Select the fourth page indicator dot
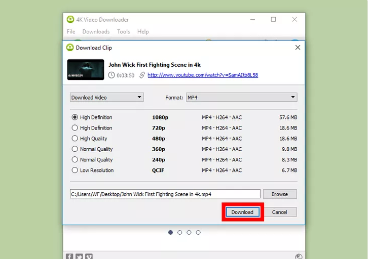Viewport: 368px width, 259px height. pos(198,232)
